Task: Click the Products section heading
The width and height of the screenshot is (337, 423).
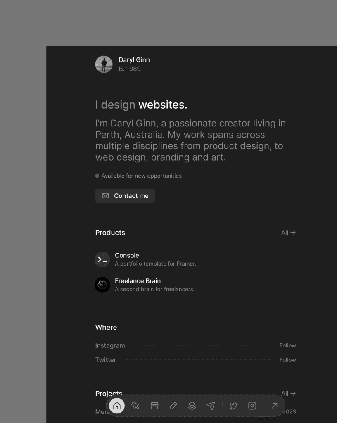Action: 110,233
